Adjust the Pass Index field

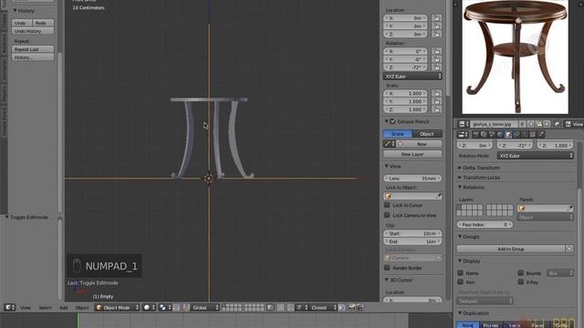click(x=485, y=225)
